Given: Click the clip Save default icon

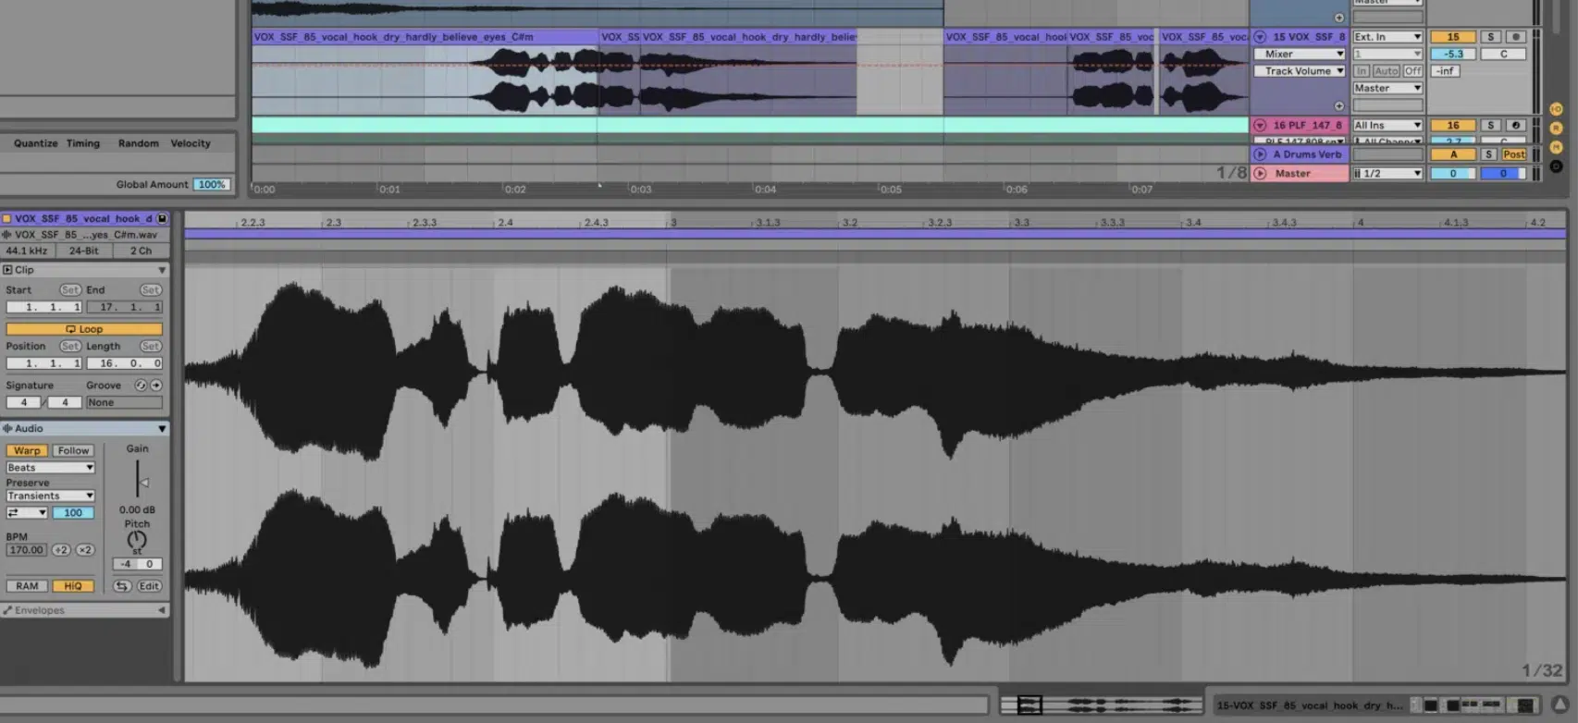Looking at the screenshot, I should click(x=162, y=219).
